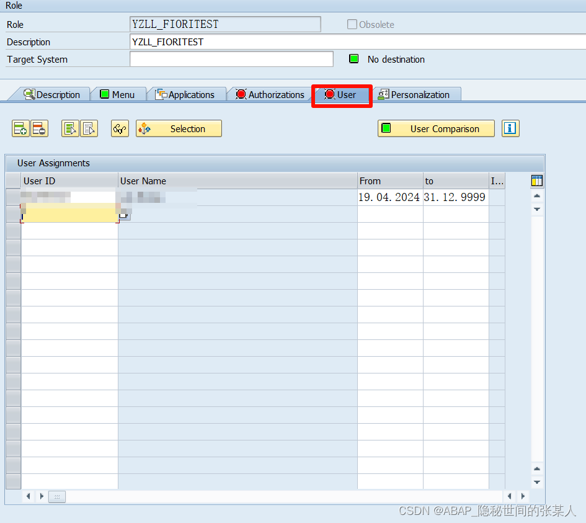Click the to date 31.12.9999 cell
This screenshot has width=586, height=523.
click(x=456, y=197)
